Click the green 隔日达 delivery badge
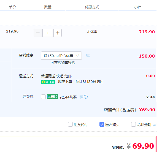The image size is (162, 152). [x=48, y=82]
